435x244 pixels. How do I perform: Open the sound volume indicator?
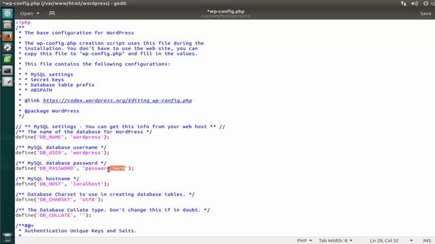tap(415, 3)
